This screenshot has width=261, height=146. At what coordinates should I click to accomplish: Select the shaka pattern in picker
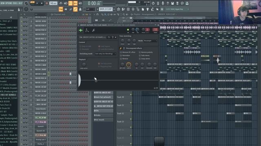103,115
